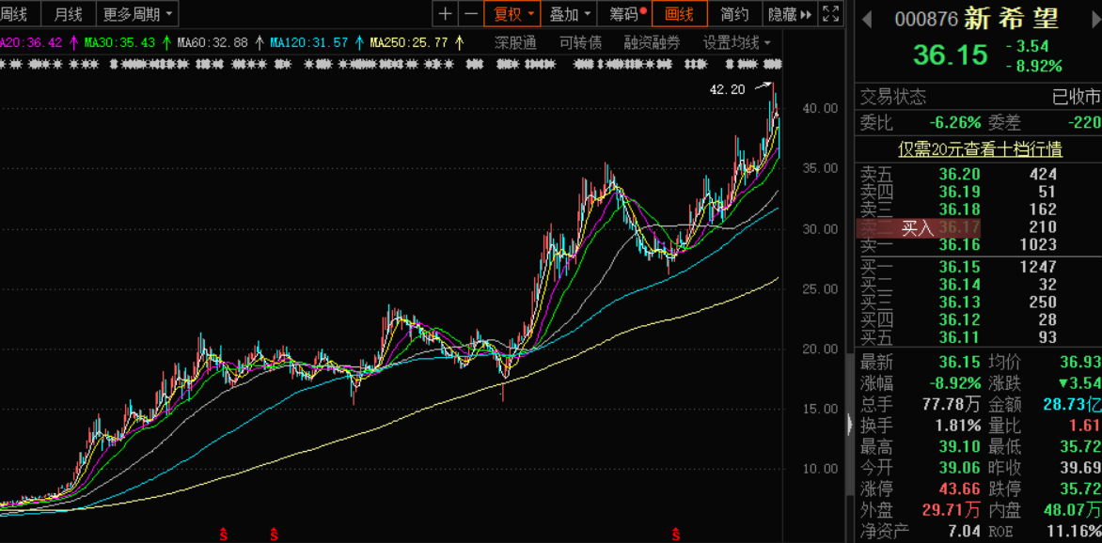The image size is (1102, 543).
Task: Open the 设置均线 moving average settings
Action: pyautogui.click(x=737, y=42)
